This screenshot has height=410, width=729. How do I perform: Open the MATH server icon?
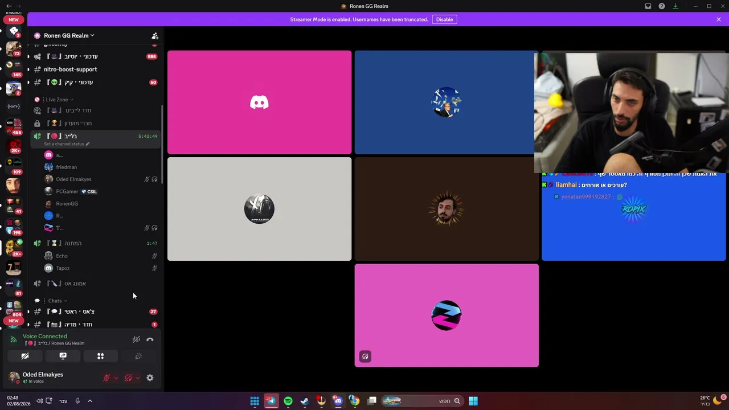coord(14,106)
